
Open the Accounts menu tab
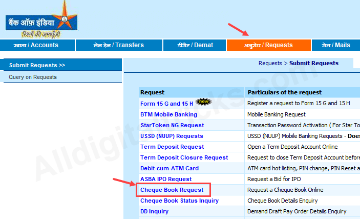point(37,45)
